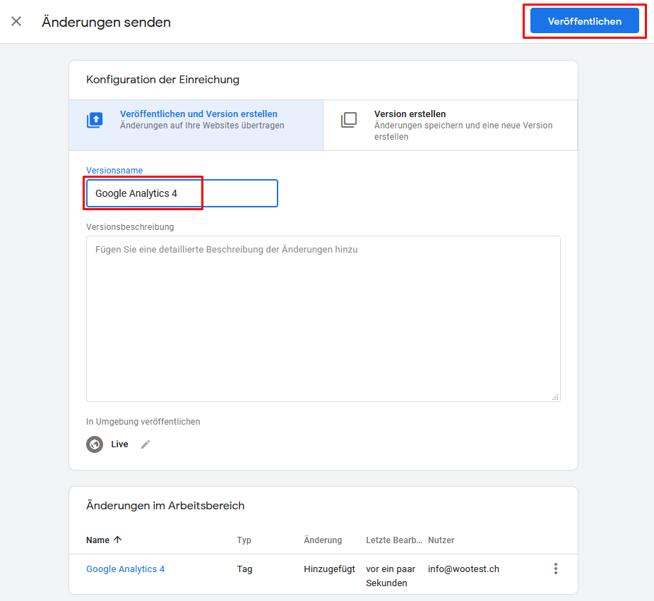Open the Google Analytics 4 tag link
The width and height of the screenshot is (654, 601).
tap(126, 569)
